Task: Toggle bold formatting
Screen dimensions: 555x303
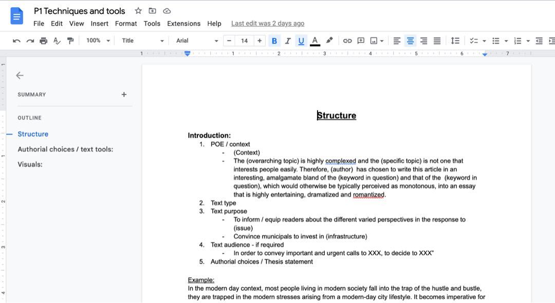Action: (x=274, y=40)
